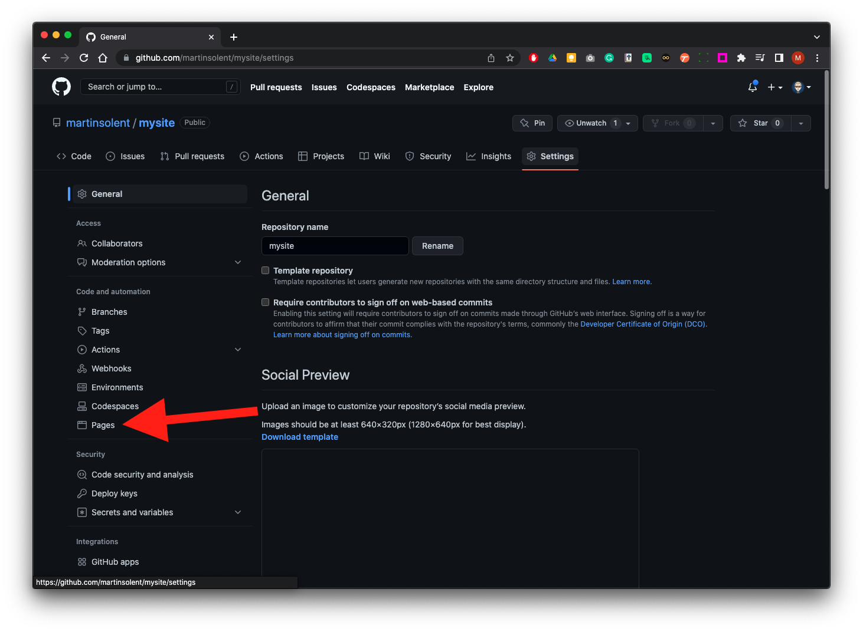Switch to the Insights tab
The image size is (863, 632).
[x=489, y=156]
